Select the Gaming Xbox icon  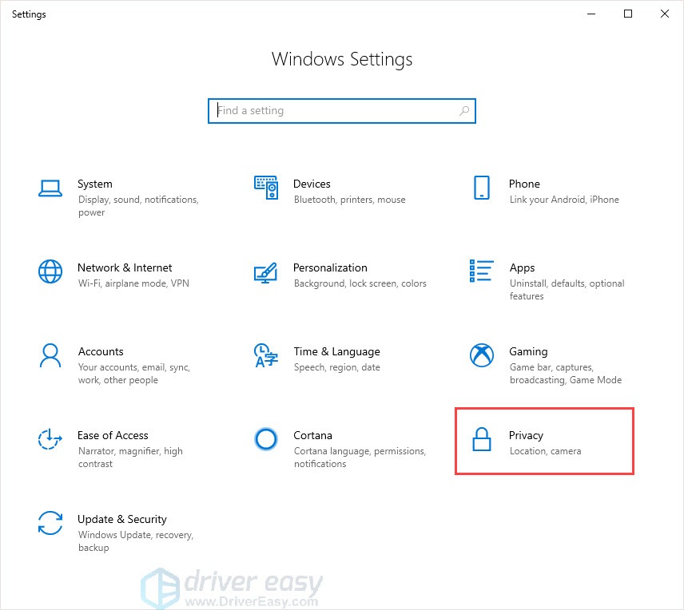[481, 357]
